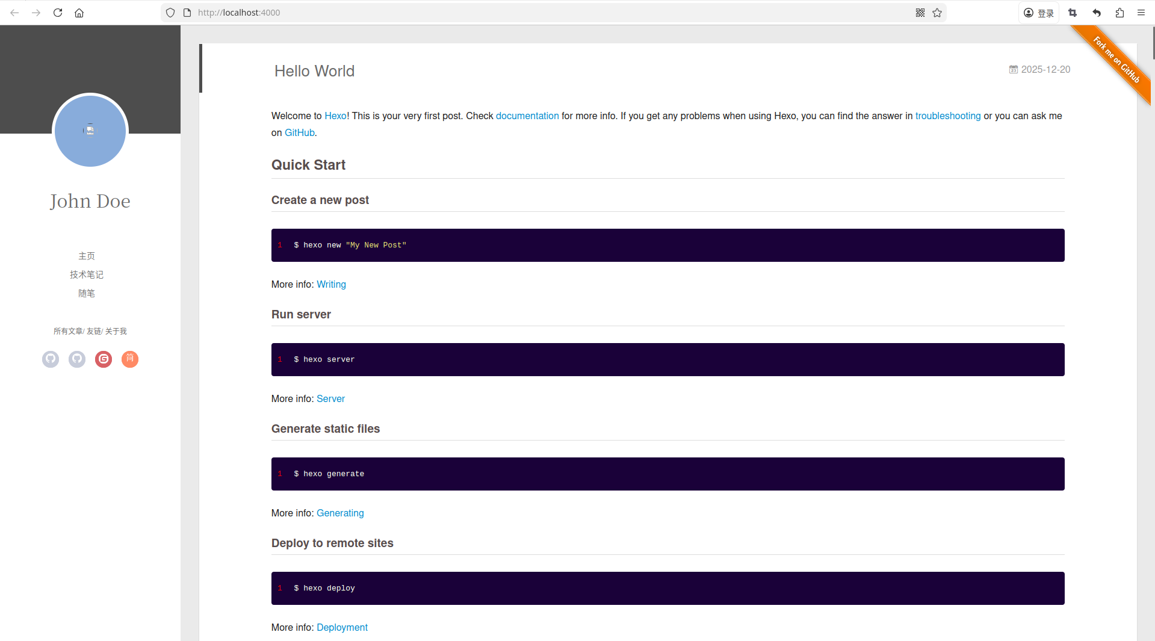Click the screenshot crop icon in toolbar
The width and height of the screenshot is (1155, 641).
click(1073, 13)
